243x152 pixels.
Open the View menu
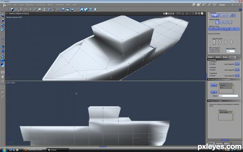pos(21,5)
